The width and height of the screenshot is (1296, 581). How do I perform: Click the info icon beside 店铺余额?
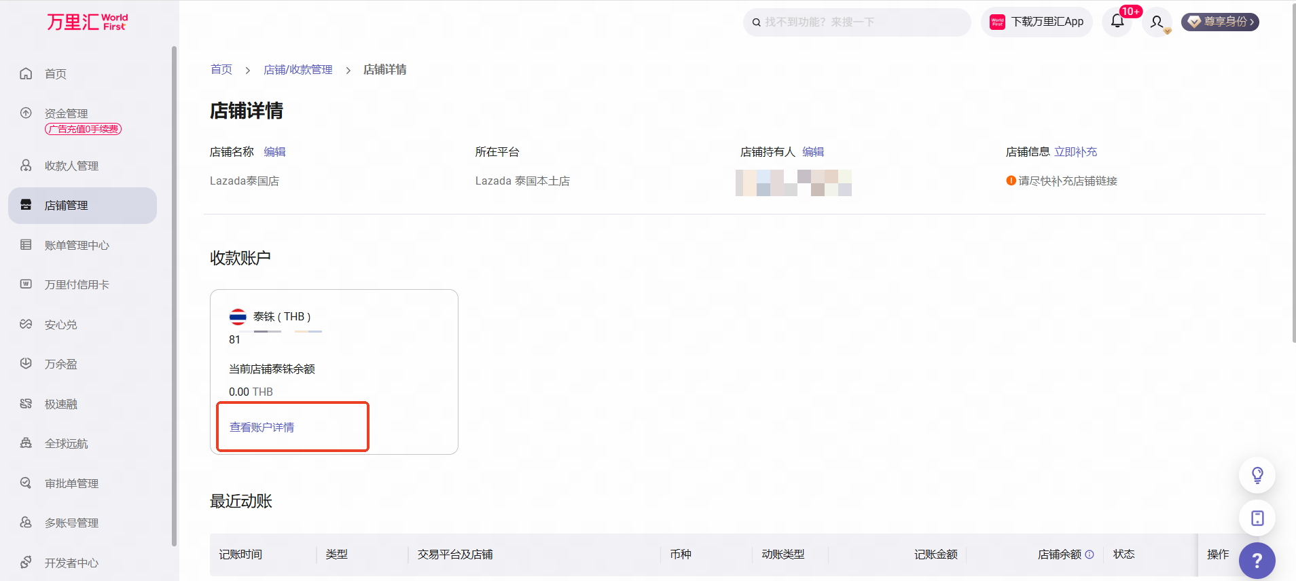1090,555
